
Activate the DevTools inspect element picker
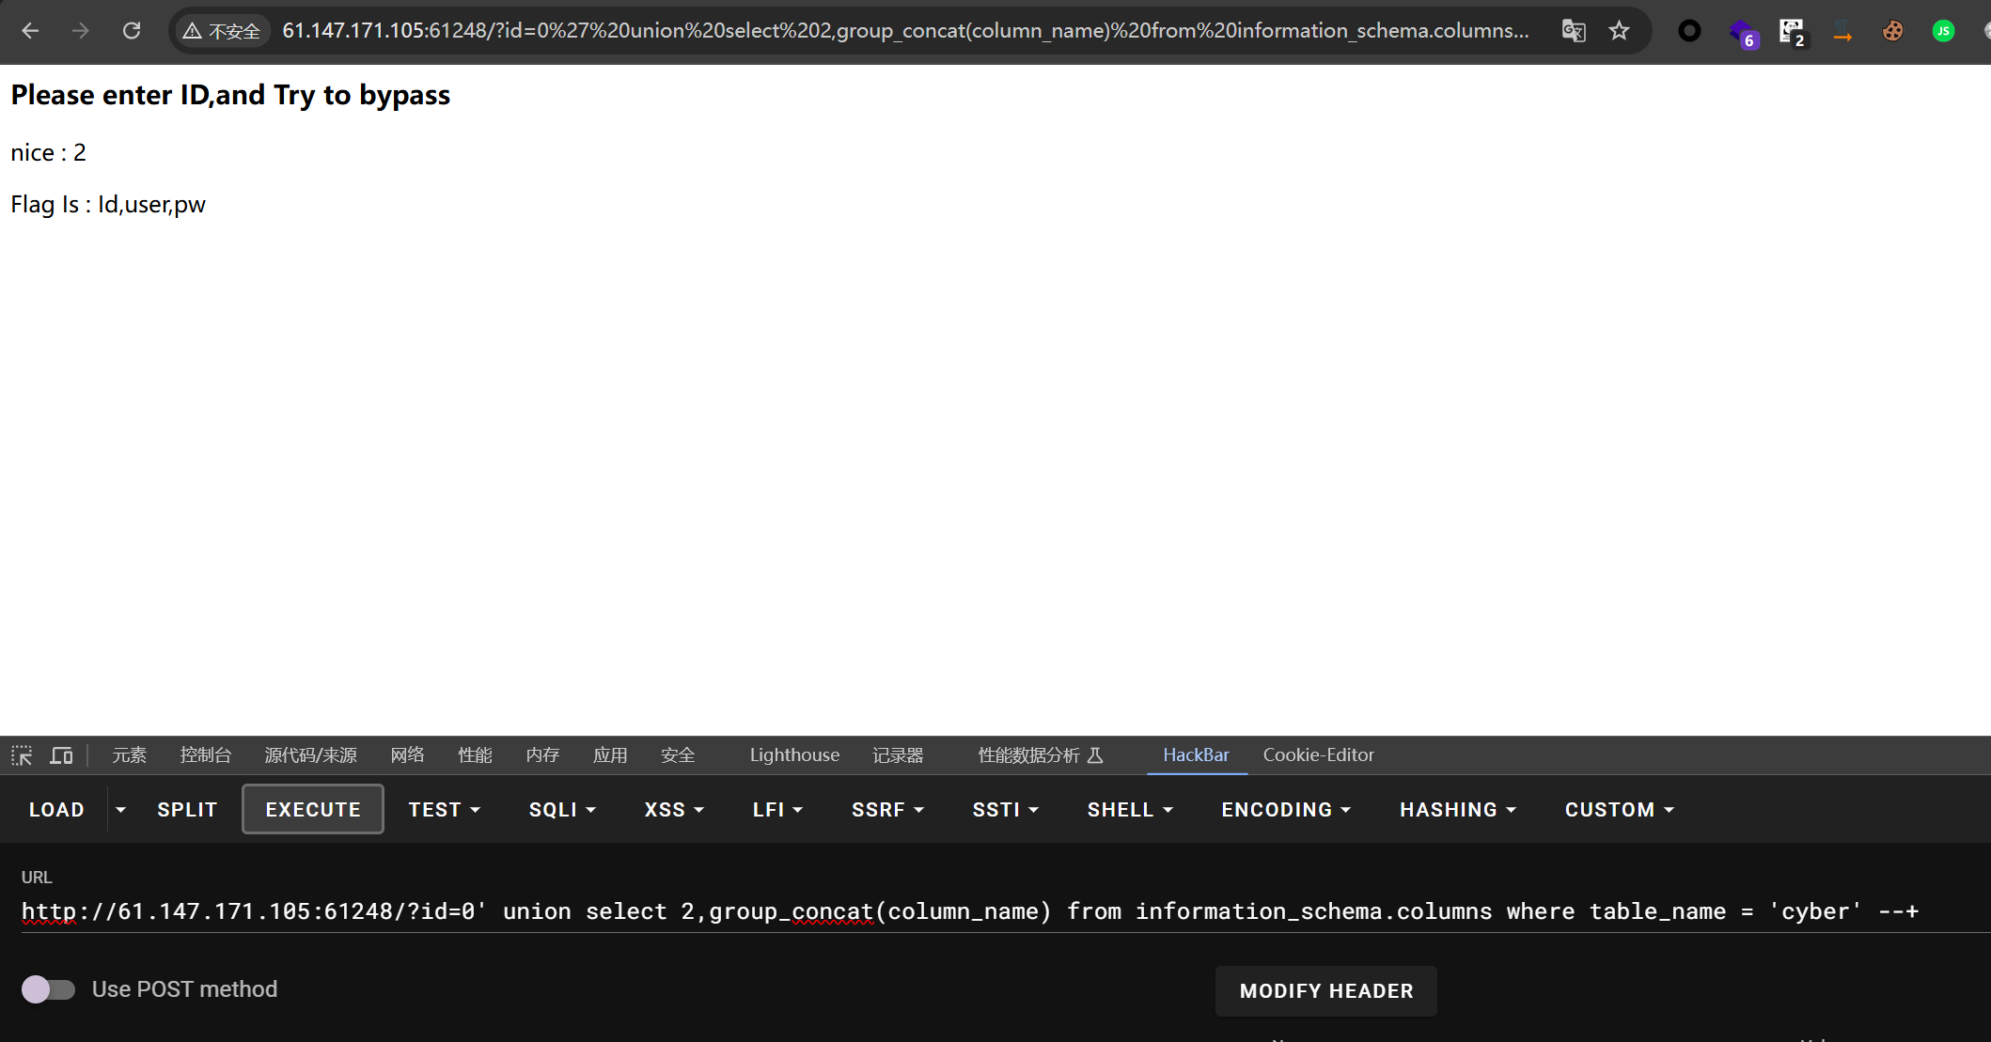(x=22, y=755)
